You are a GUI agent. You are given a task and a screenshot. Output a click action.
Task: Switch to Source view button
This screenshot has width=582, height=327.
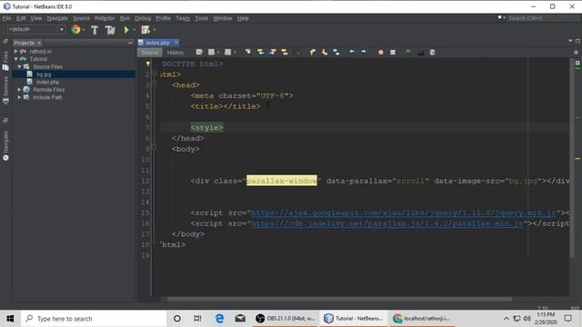coord(149,53)
